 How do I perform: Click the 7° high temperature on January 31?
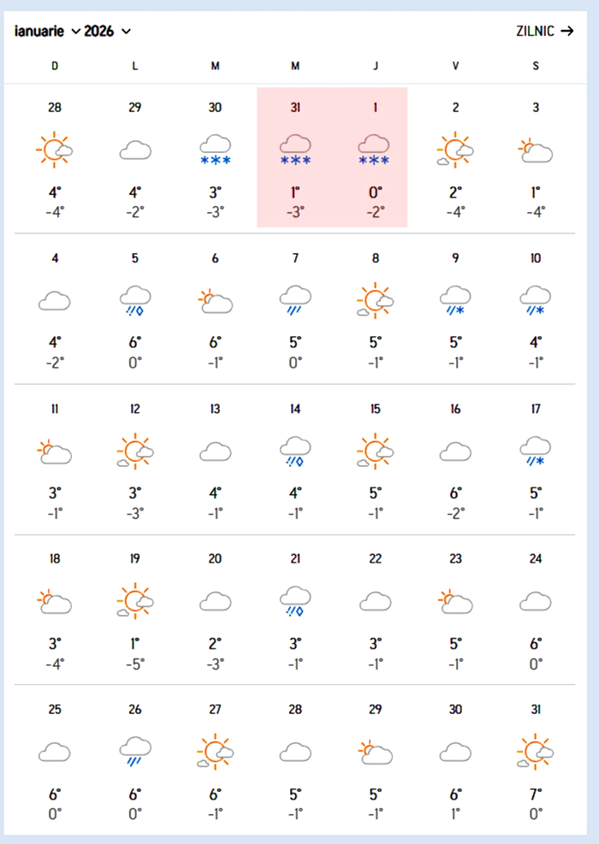pos(536,794)
